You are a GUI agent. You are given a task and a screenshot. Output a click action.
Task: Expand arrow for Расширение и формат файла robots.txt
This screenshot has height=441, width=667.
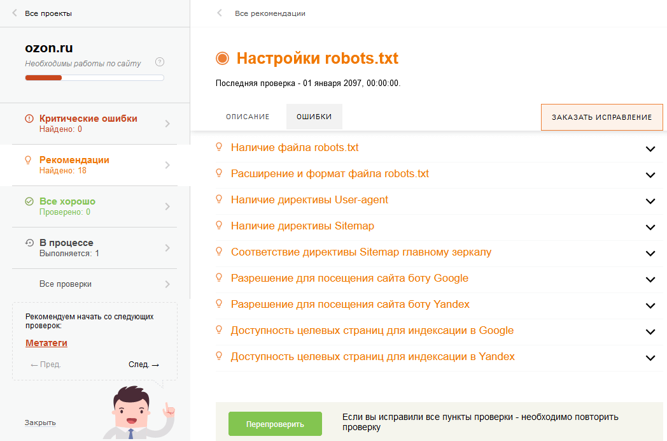point(650,175)
